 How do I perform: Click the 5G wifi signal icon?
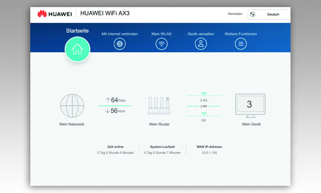pos(204,114)
